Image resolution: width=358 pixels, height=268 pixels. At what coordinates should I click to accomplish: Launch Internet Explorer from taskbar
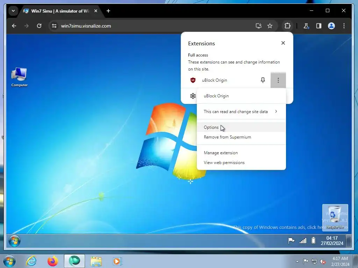pos(31,261)
